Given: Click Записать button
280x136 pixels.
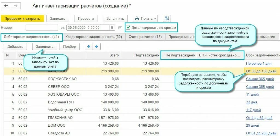Looking at the screenshot, I should coord(57,18).
